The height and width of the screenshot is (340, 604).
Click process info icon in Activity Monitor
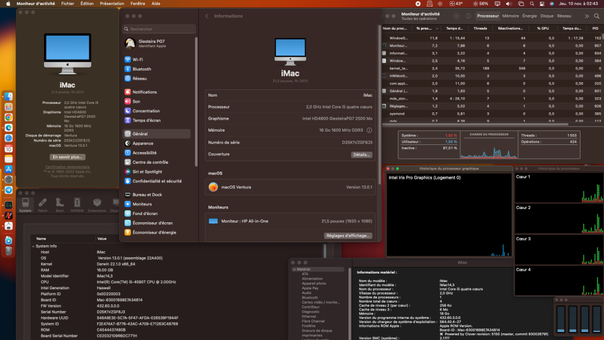(469, 16)
